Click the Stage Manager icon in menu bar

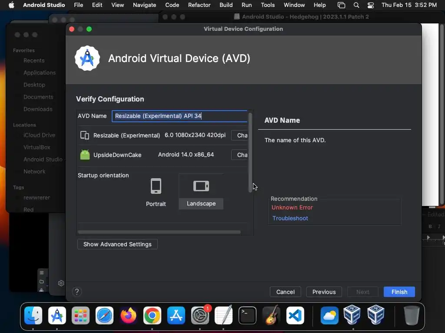click(x=341, y=5)
